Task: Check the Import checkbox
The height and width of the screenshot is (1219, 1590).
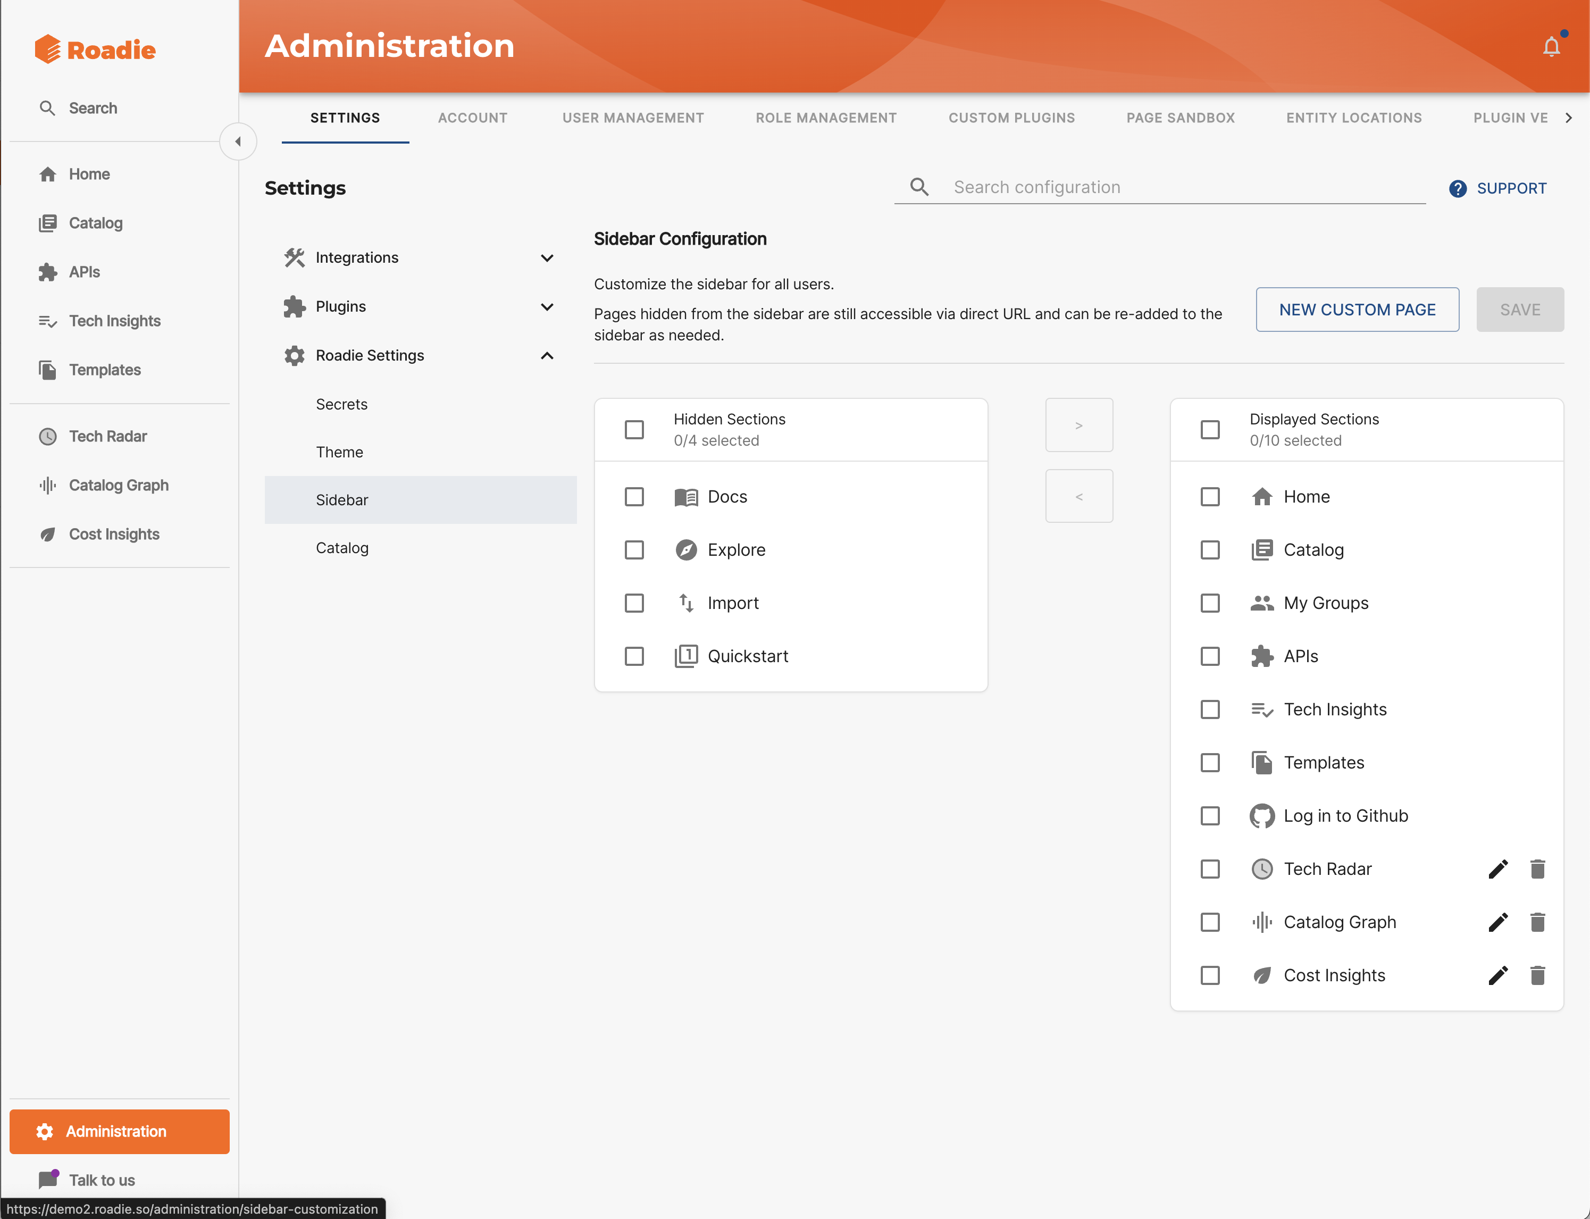Action: point(634,603)
